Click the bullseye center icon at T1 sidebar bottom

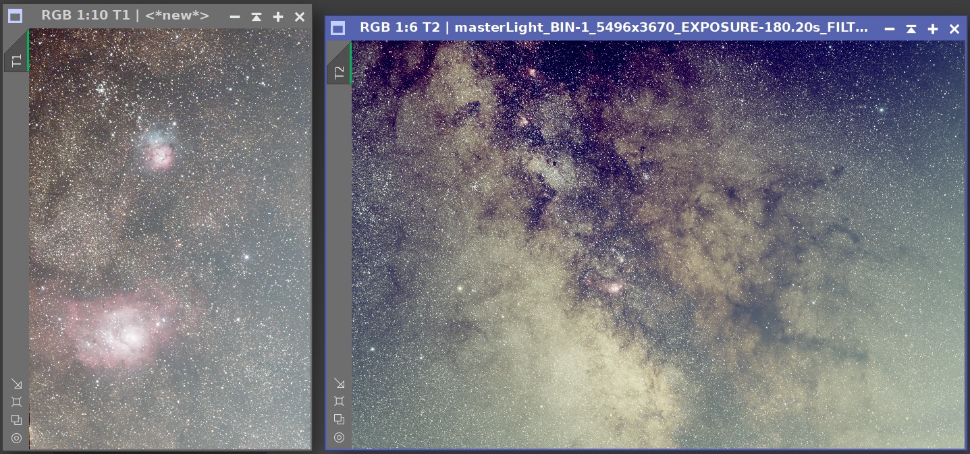(x=16, y=438)
